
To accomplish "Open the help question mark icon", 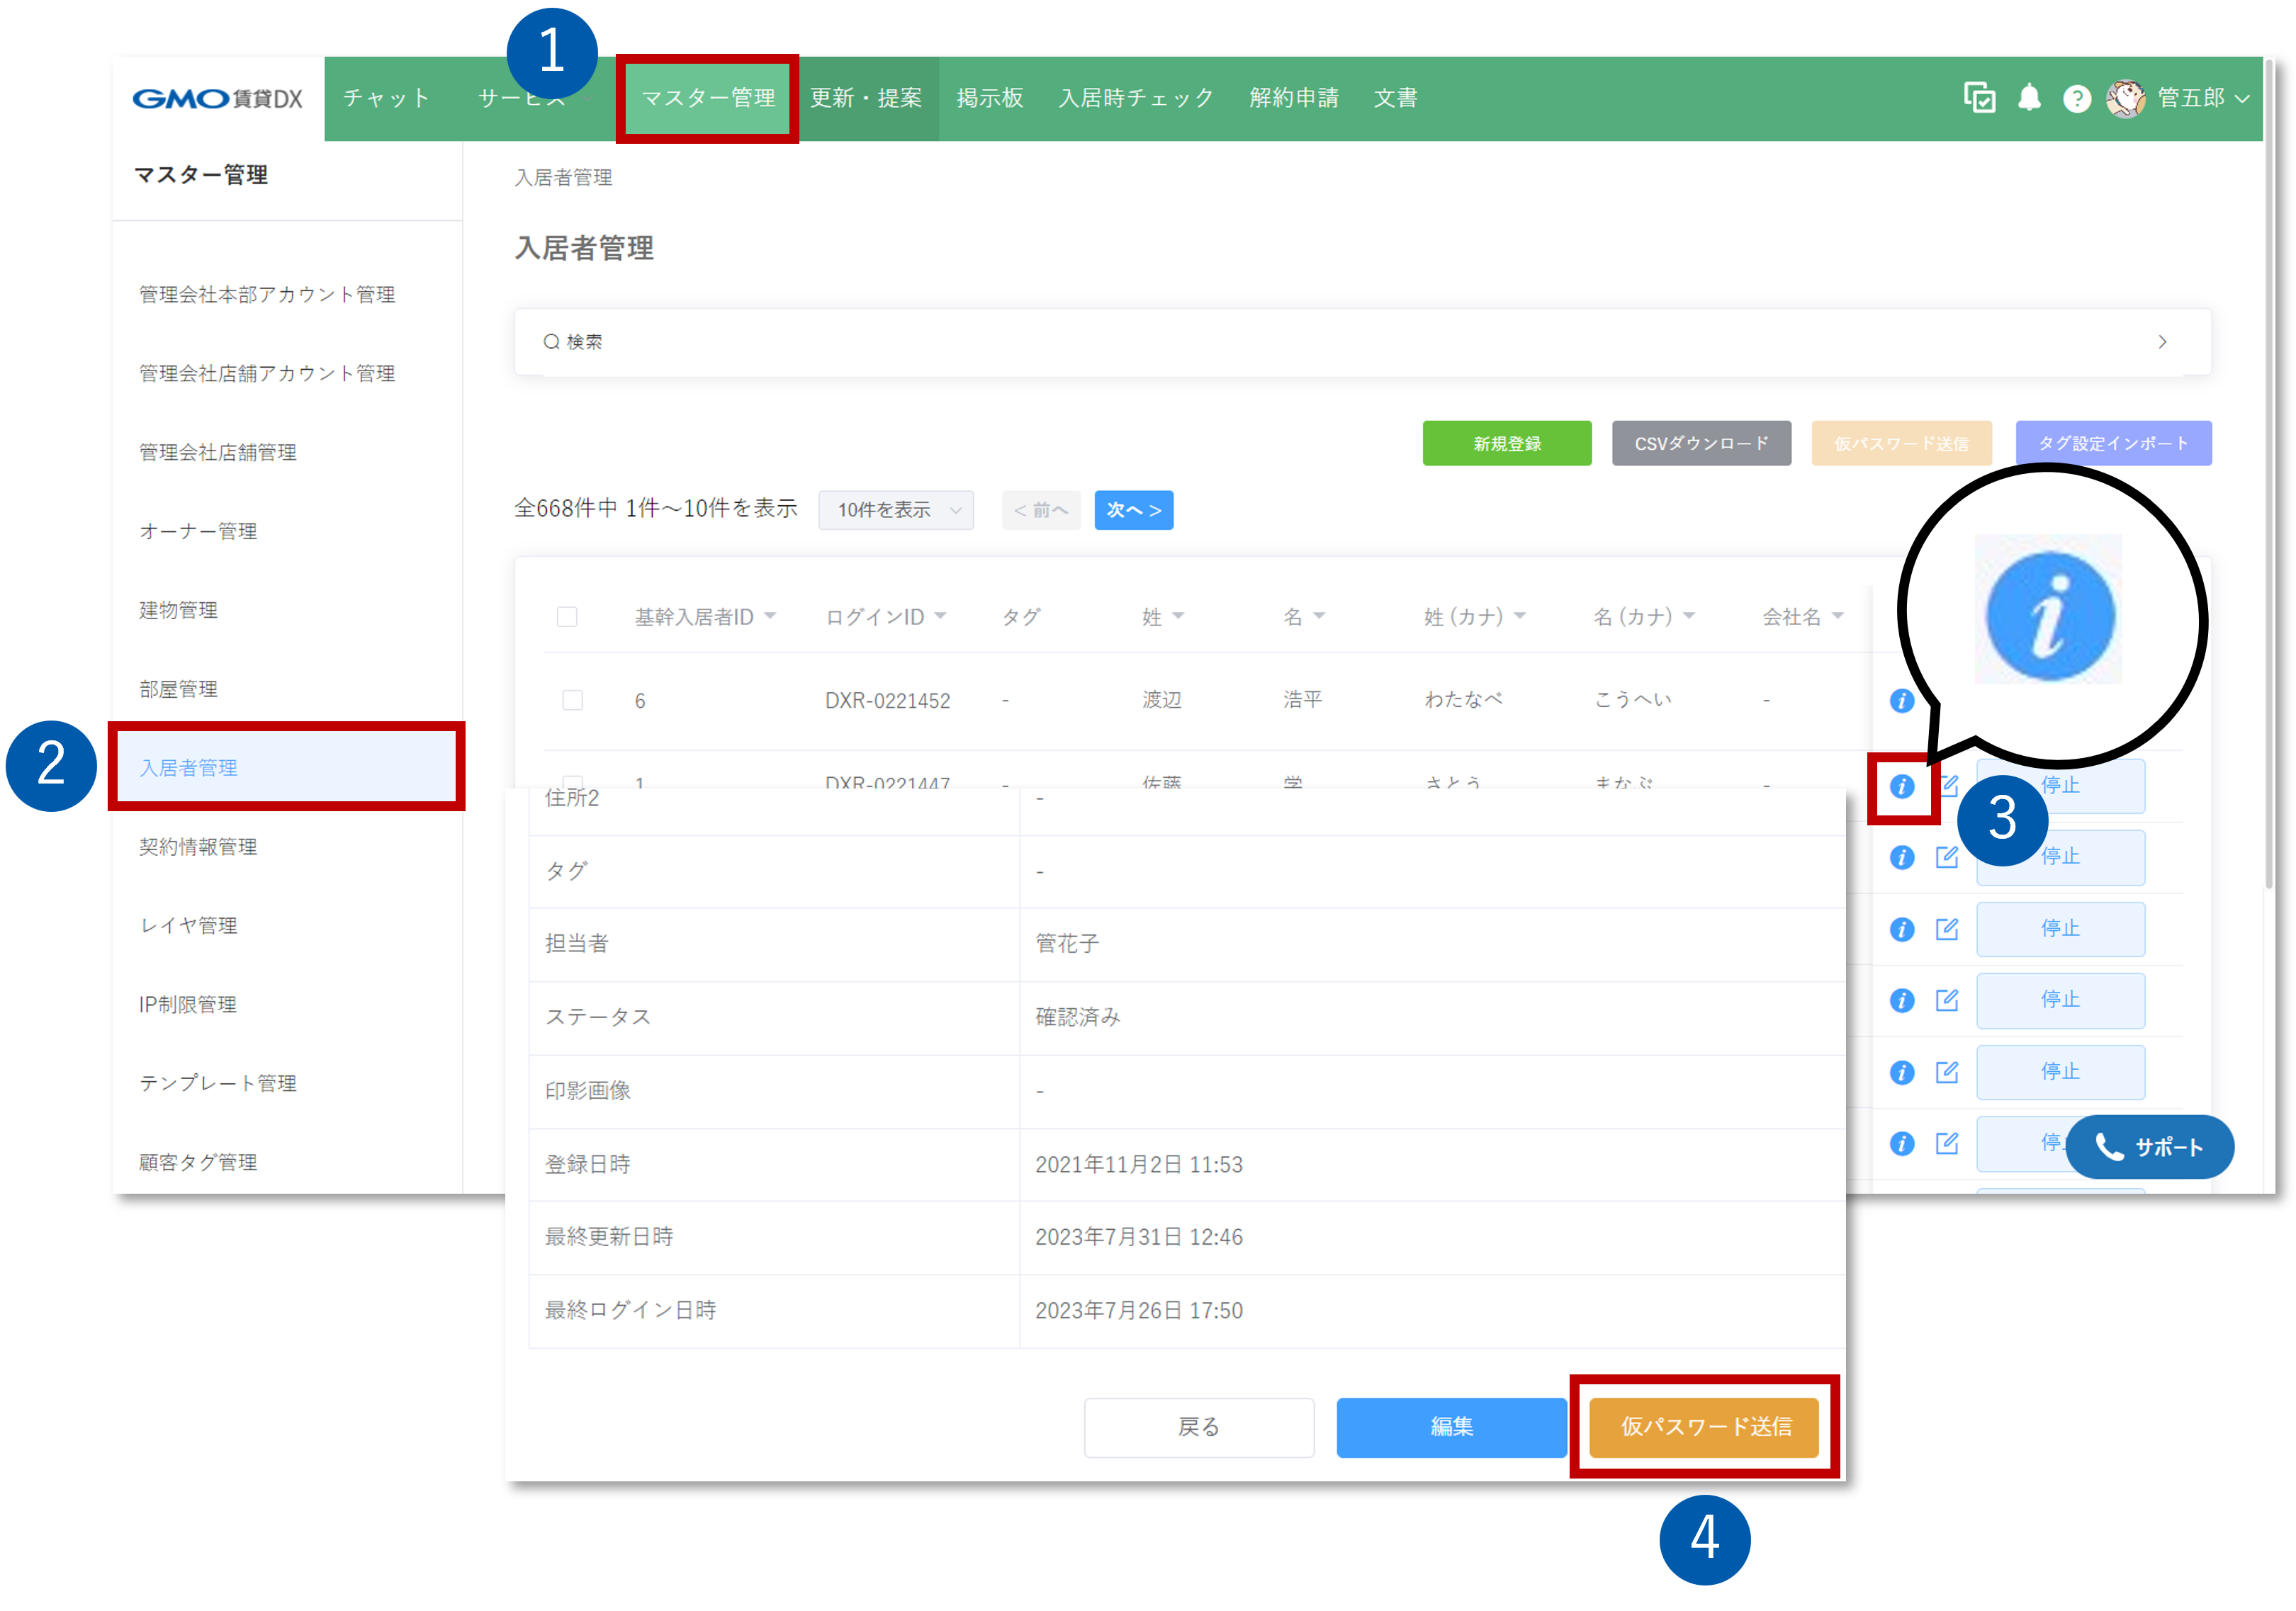I will pyautogui.click(x=2076, y=98).
